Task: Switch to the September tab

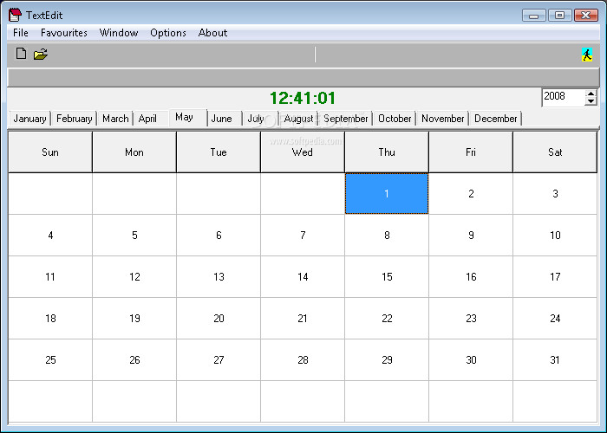Action: pyautogui.click(x=346, y=119)
